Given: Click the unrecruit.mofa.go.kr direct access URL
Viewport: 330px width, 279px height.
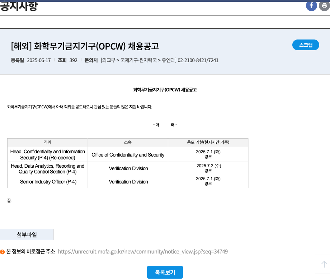Looking at the screenshot, I should [x=143, y=252].
